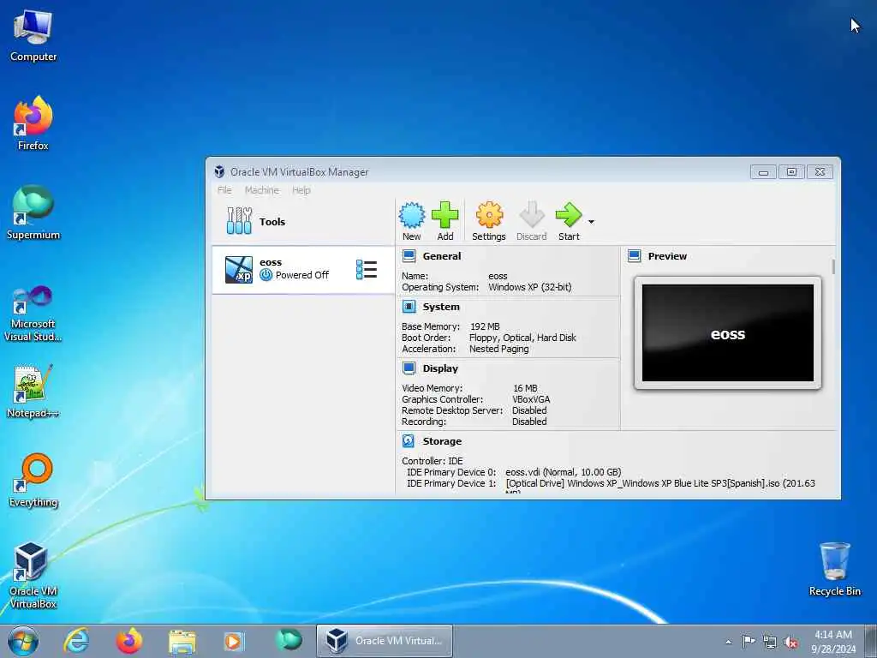Open the System settings heading link
Screen dimensions: 877x658
coord(441,307)
